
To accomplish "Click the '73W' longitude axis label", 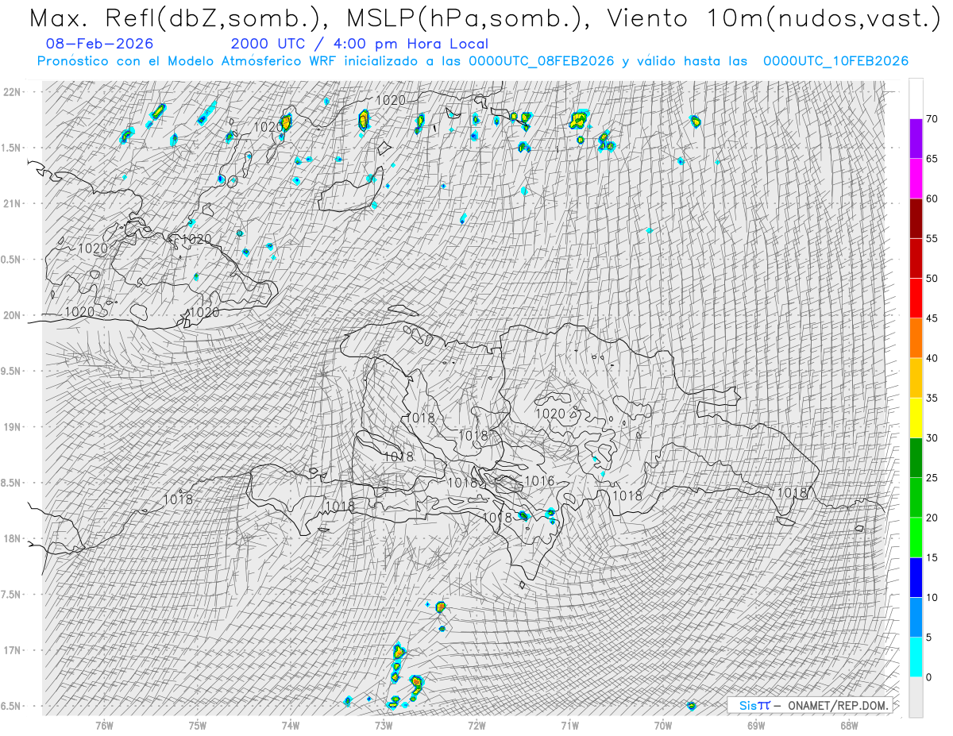I will [x=384, y=725].
